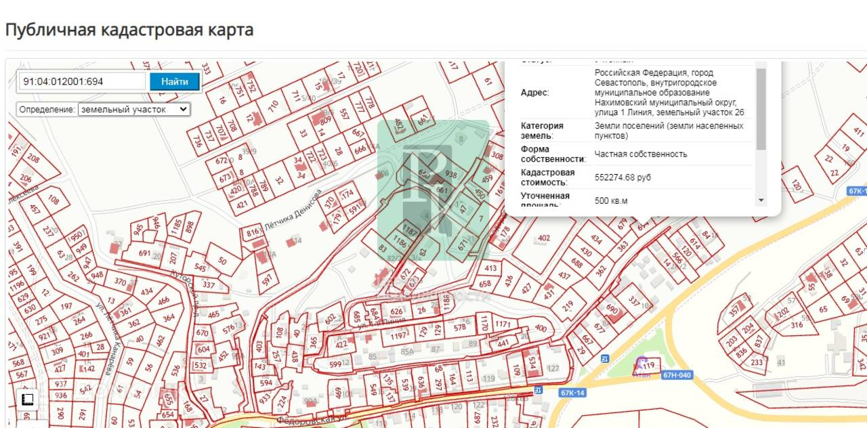Select parcel 536 on the map
This screenshot has height=428, width=867.
click(175, 371)
